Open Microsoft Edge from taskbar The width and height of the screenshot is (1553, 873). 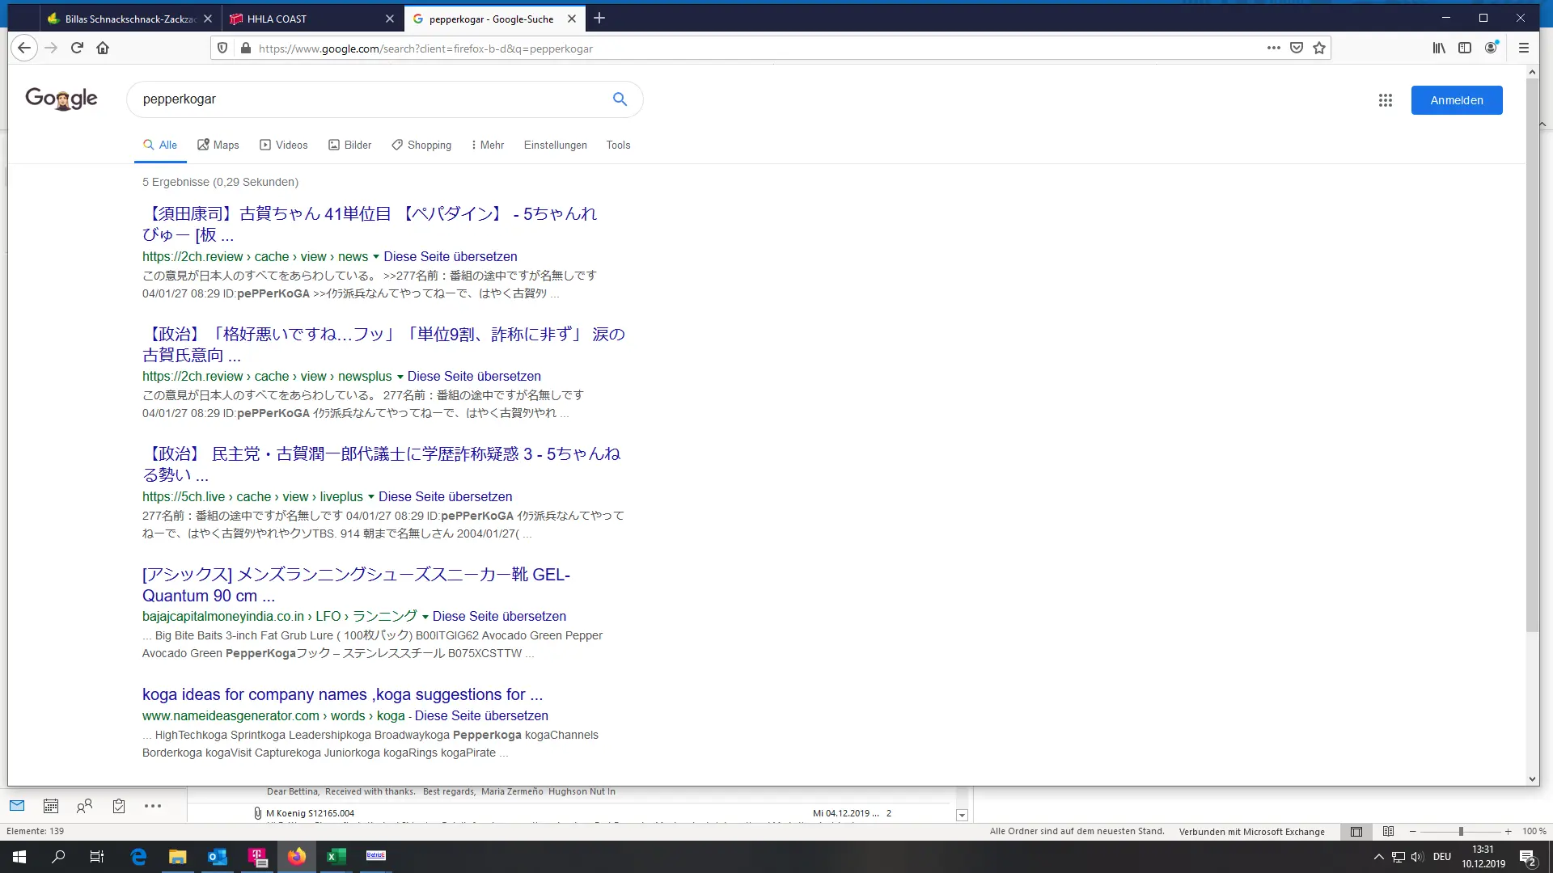click(138, 856)
